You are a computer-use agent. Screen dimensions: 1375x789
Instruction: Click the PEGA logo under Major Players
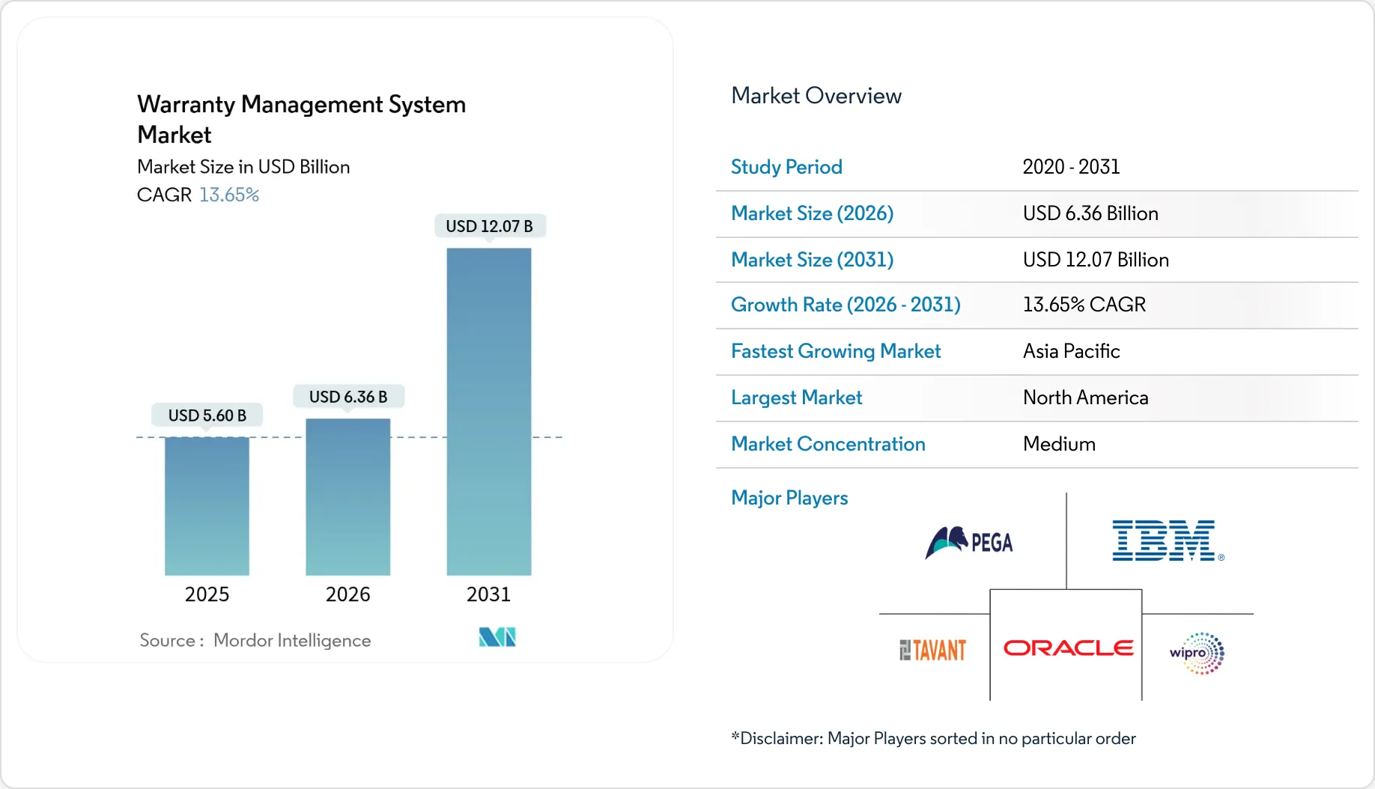968,542
